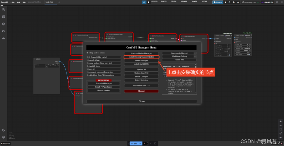Screen dimensions: 284x146
Task: Open the workflows folder sidebar icon
Action: [x=3, y=31]
